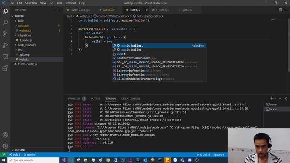Image resolution: width=290 pixels, height=163 pixels.
Task: Open the Explorer view in activity bar
Action: click(x=5, y=11)
